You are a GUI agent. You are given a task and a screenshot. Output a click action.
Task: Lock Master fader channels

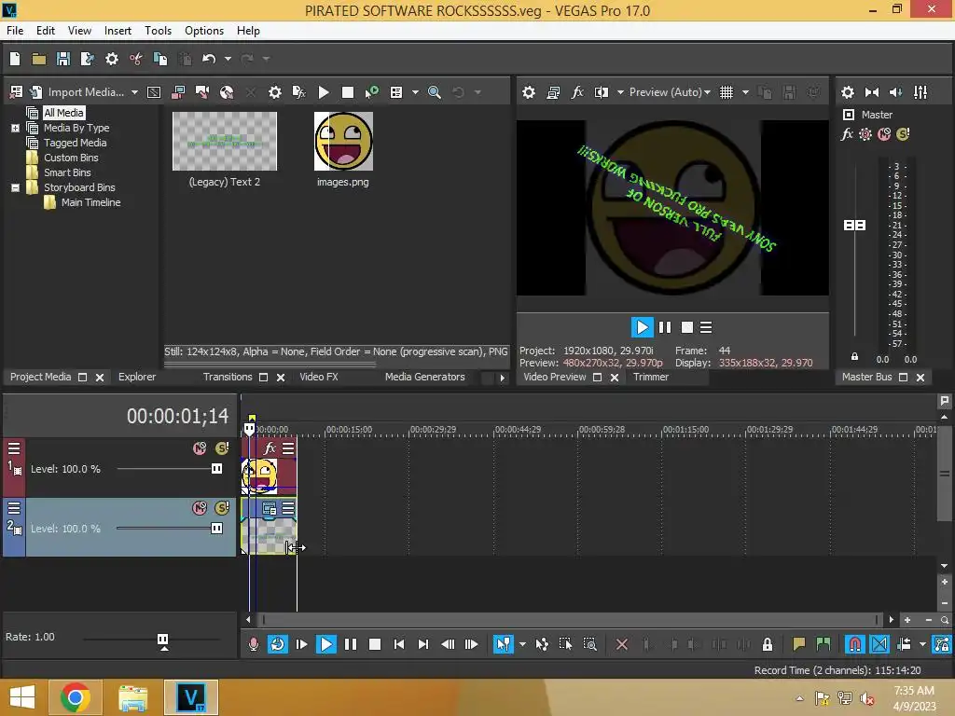pos(854,357)
